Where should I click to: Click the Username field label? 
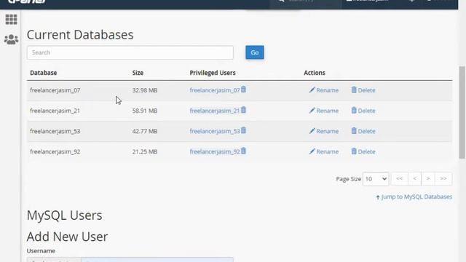(41, 250)
